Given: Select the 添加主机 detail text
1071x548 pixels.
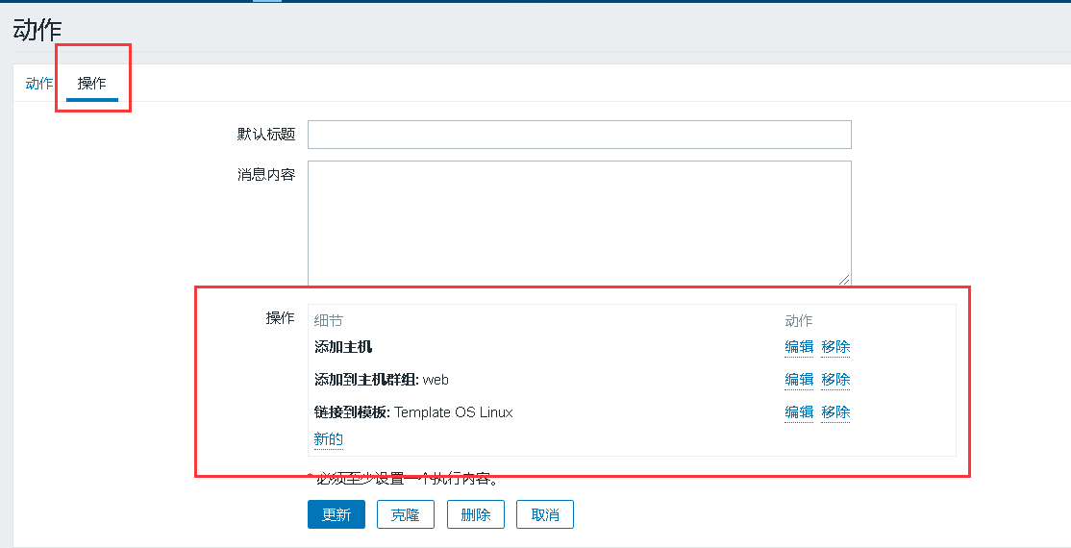Looking at the screenshot, I should pos(343,347).
